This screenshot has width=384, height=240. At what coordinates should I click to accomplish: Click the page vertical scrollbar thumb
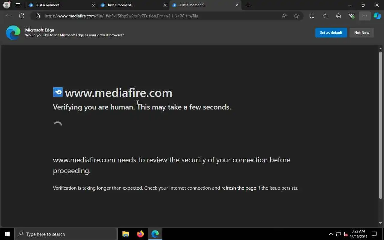(x=380, y=125)
